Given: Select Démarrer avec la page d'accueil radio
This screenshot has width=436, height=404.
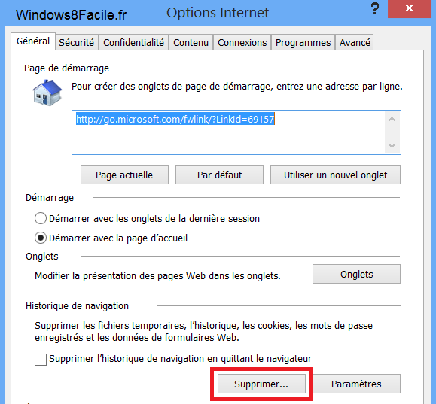Looking at the screenshot, I should coord(41,238).
